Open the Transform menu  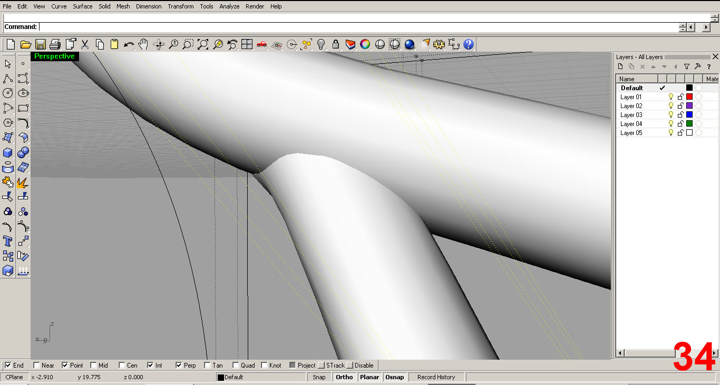click(181, 6)
